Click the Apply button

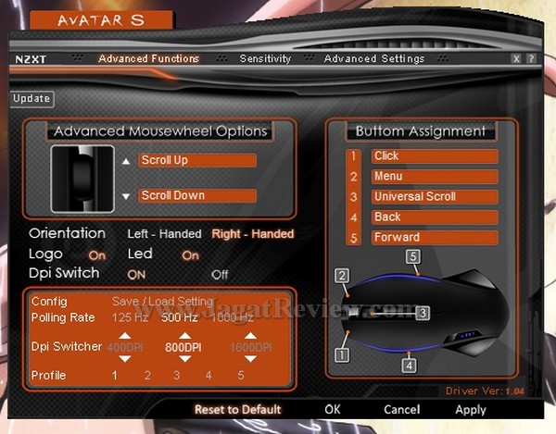[x=471, y=410]
